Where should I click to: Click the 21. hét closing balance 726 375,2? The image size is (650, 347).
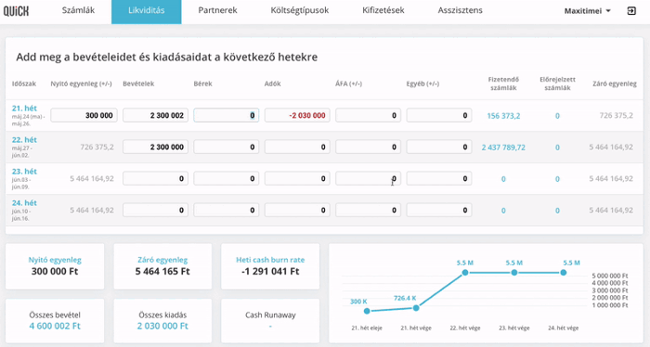coord(616,116)
